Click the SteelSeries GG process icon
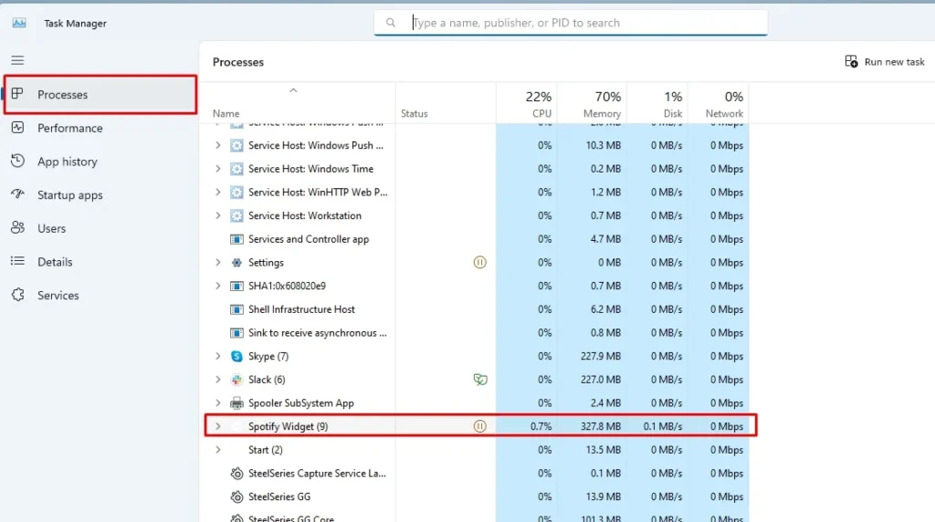Viewport: 935px width, 522px height. 236,496
